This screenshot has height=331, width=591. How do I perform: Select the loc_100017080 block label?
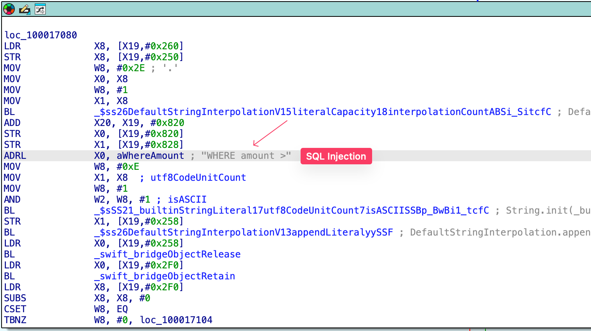point(41,35)
